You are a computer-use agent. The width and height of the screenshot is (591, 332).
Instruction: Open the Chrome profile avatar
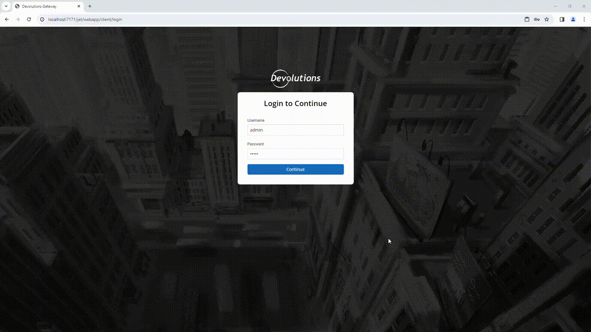(573, 19)
